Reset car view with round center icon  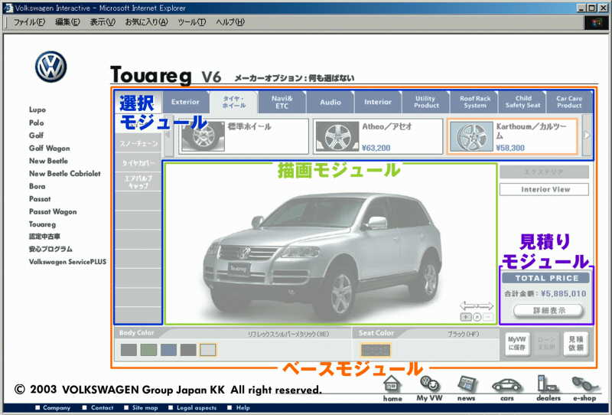(477, 317)
